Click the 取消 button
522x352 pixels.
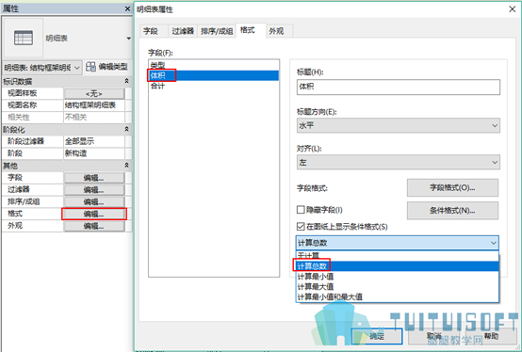click(433, 336)
